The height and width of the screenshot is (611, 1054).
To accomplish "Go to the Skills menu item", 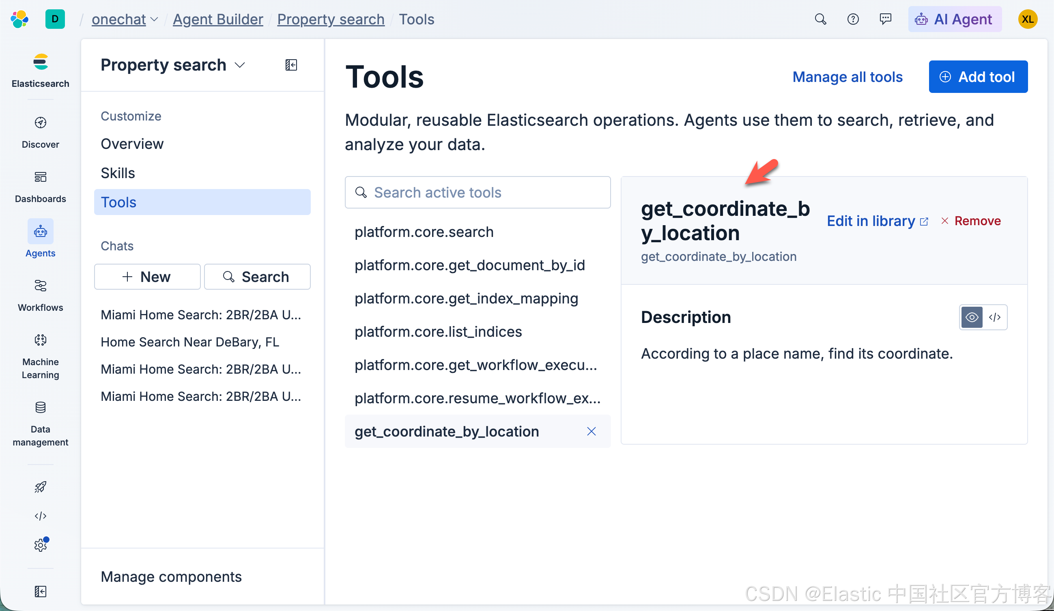I will (x=118, y=173).
